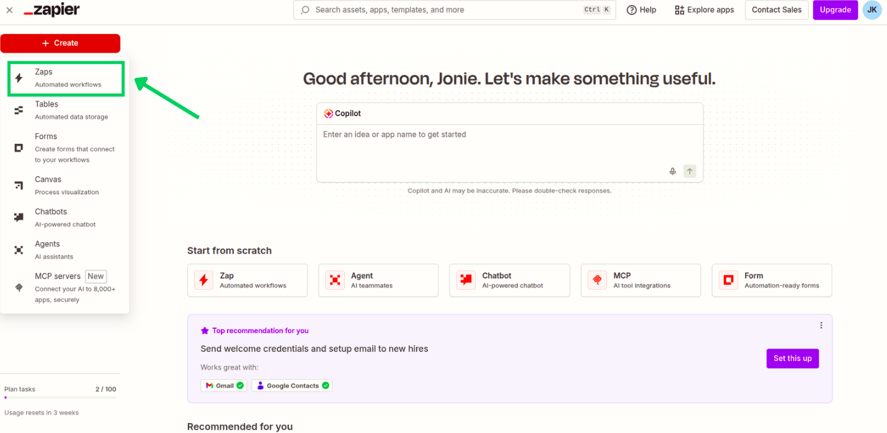
Task: Select Zaps Automated workflows menu item
Action: click(66, 78)
